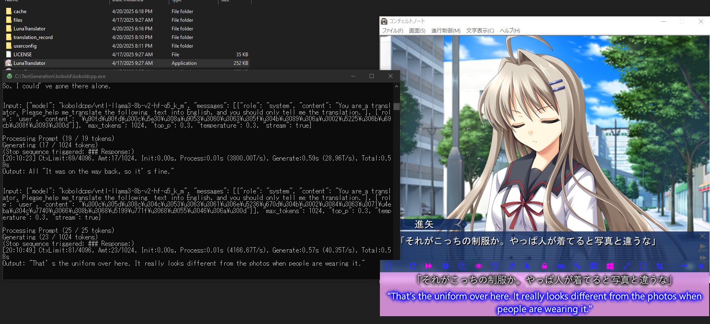The width and height of the screenshot is (710, 324).
Task: Open the 文字表示(C) menu
Action: tap(480, 31)
